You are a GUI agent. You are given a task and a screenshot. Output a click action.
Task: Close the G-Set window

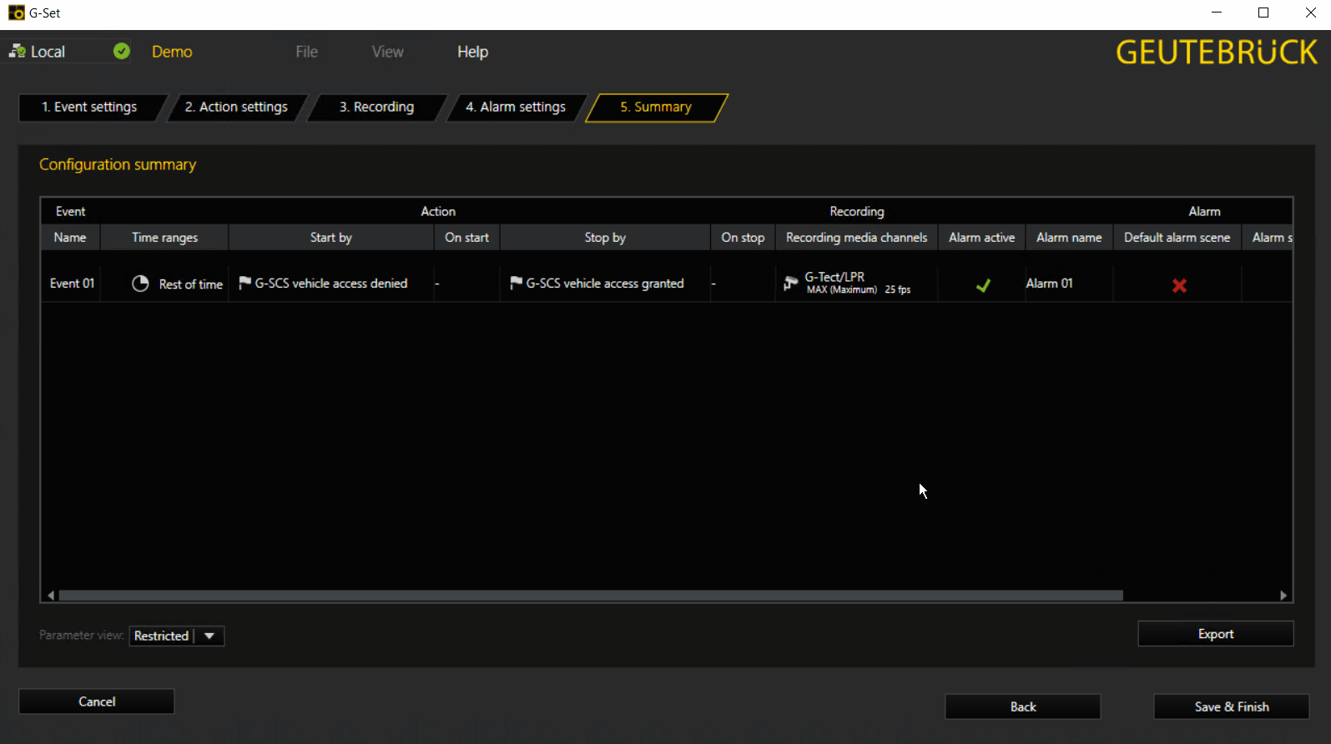click(1310, 13)
